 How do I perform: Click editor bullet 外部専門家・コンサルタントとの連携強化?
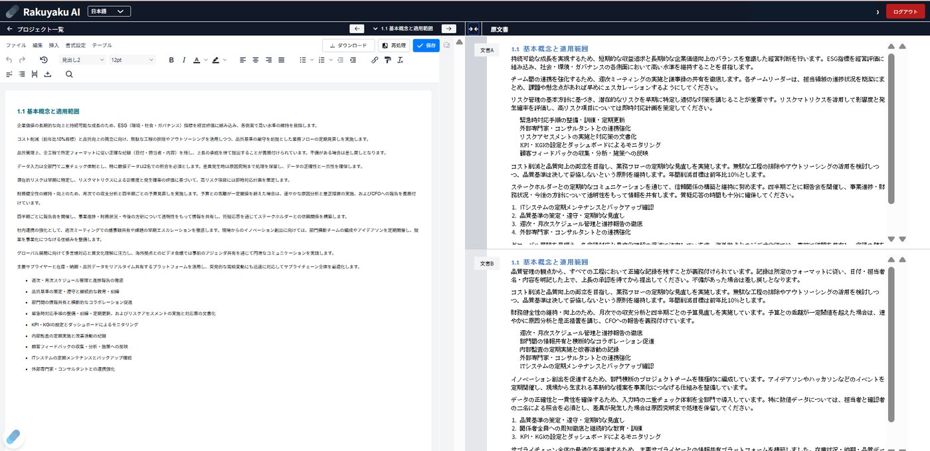(73, 368)
